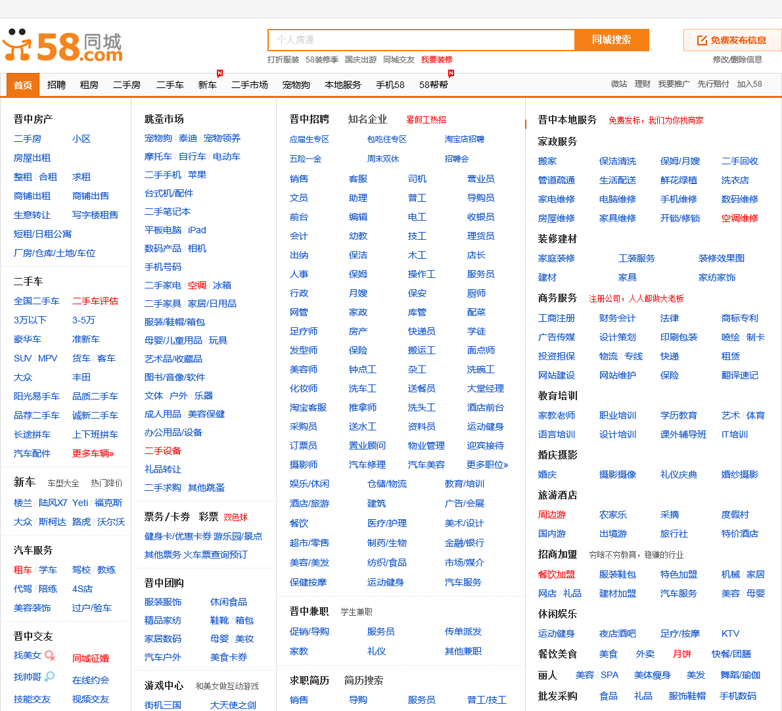Open the 收银员 job link
The width and height of the screenshot is (782, 711).
point(481,217)
